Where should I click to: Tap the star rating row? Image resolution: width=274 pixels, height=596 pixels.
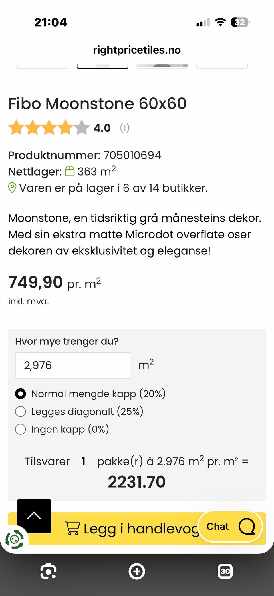[x=49, y=127]
